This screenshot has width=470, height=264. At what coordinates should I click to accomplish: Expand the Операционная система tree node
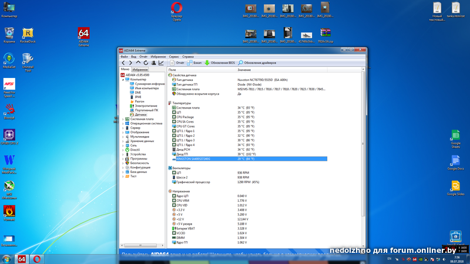123,124
